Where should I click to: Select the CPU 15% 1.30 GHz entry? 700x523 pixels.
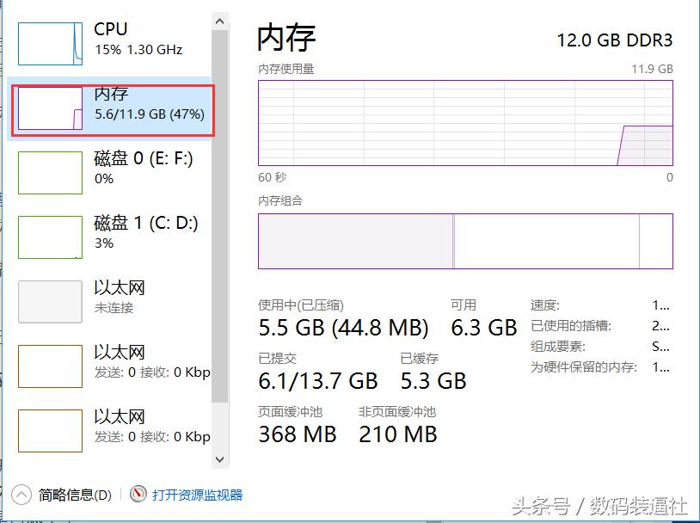click(x=138, y=40)
